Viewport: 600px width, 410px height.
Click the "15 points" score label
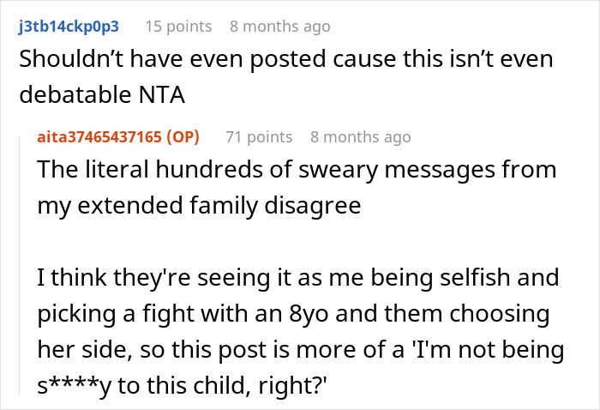[178, 27]
